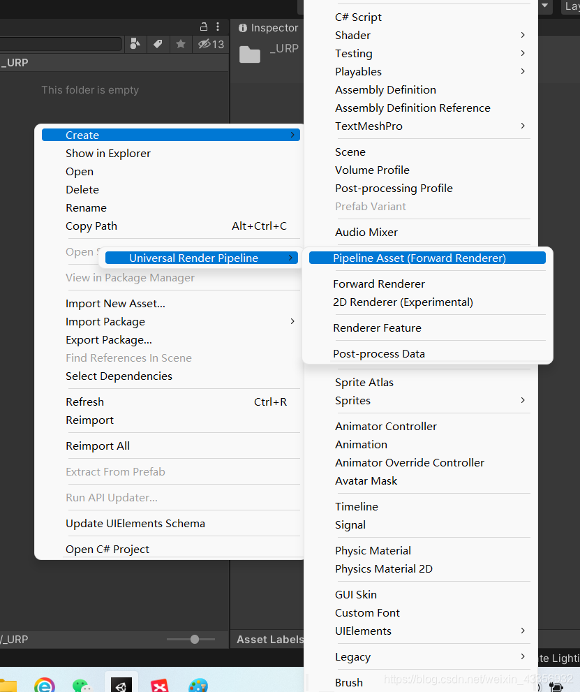This screenshot has width=580, height=692.
Task: Click the Asset Labels header
Action: pos(270,640)
